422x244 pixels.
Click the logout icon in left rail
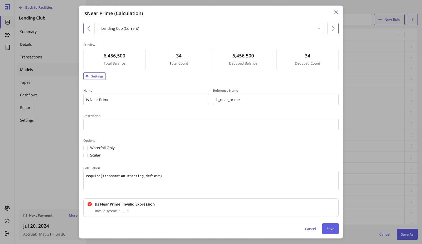coord(7,233)
